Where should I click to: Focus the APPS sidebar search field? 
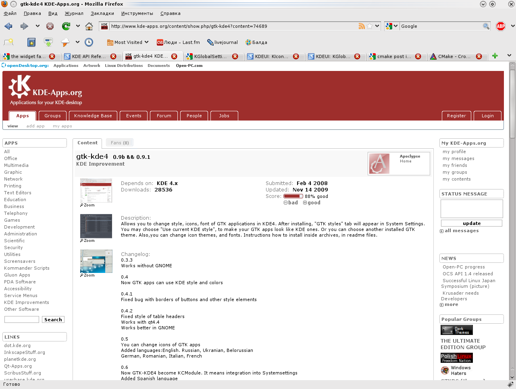click(22, 320)
